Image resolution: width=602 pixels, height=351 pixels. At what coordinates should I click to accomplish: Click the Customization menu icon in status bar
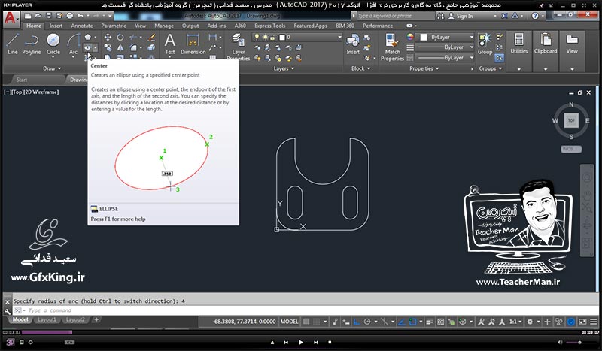point(594,322)
